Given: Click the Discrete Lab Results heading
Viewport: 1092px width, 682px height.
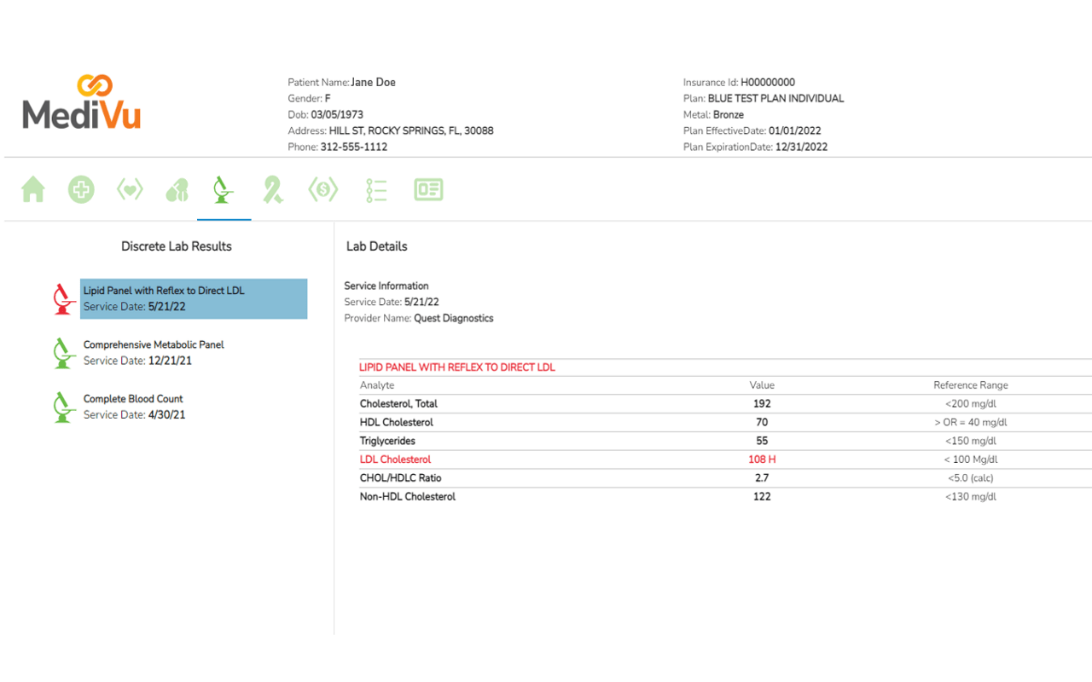Looking at the screenshot, I should [177, 246].
